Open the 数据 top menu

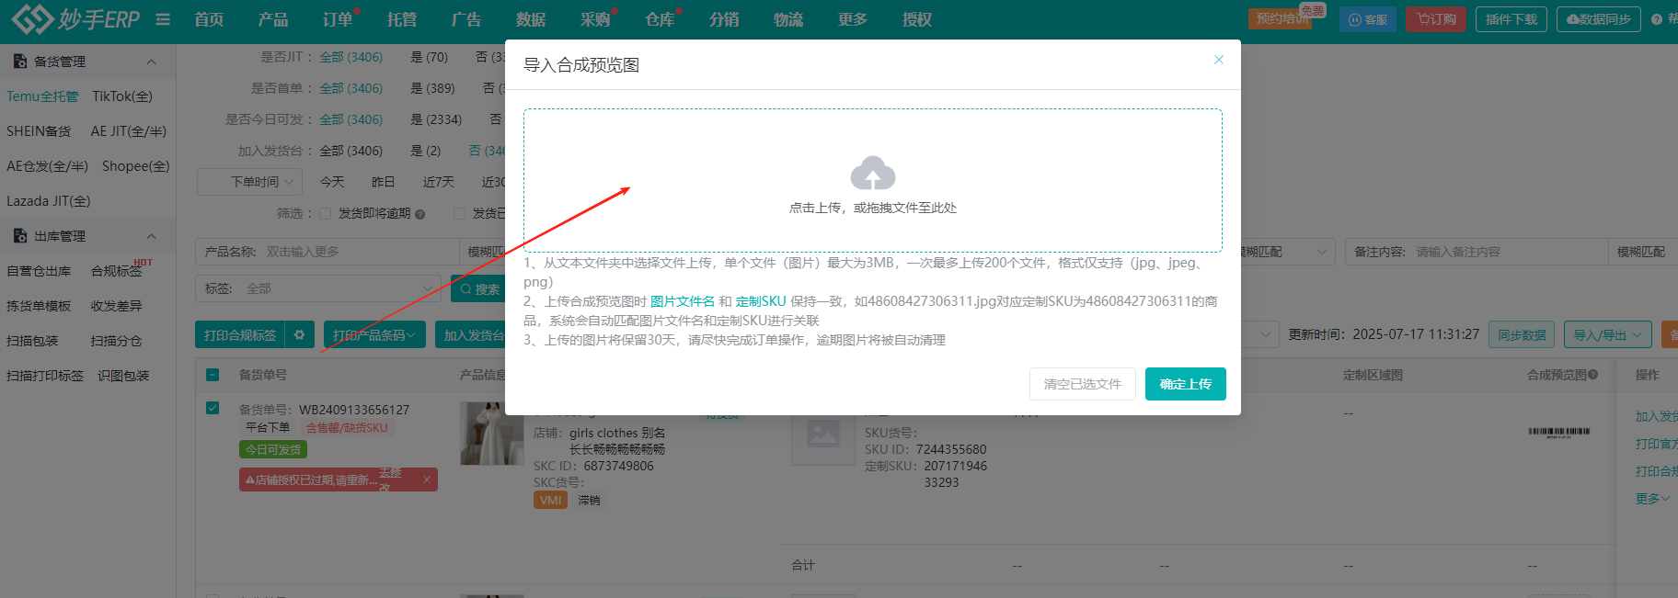pos(531,19)
